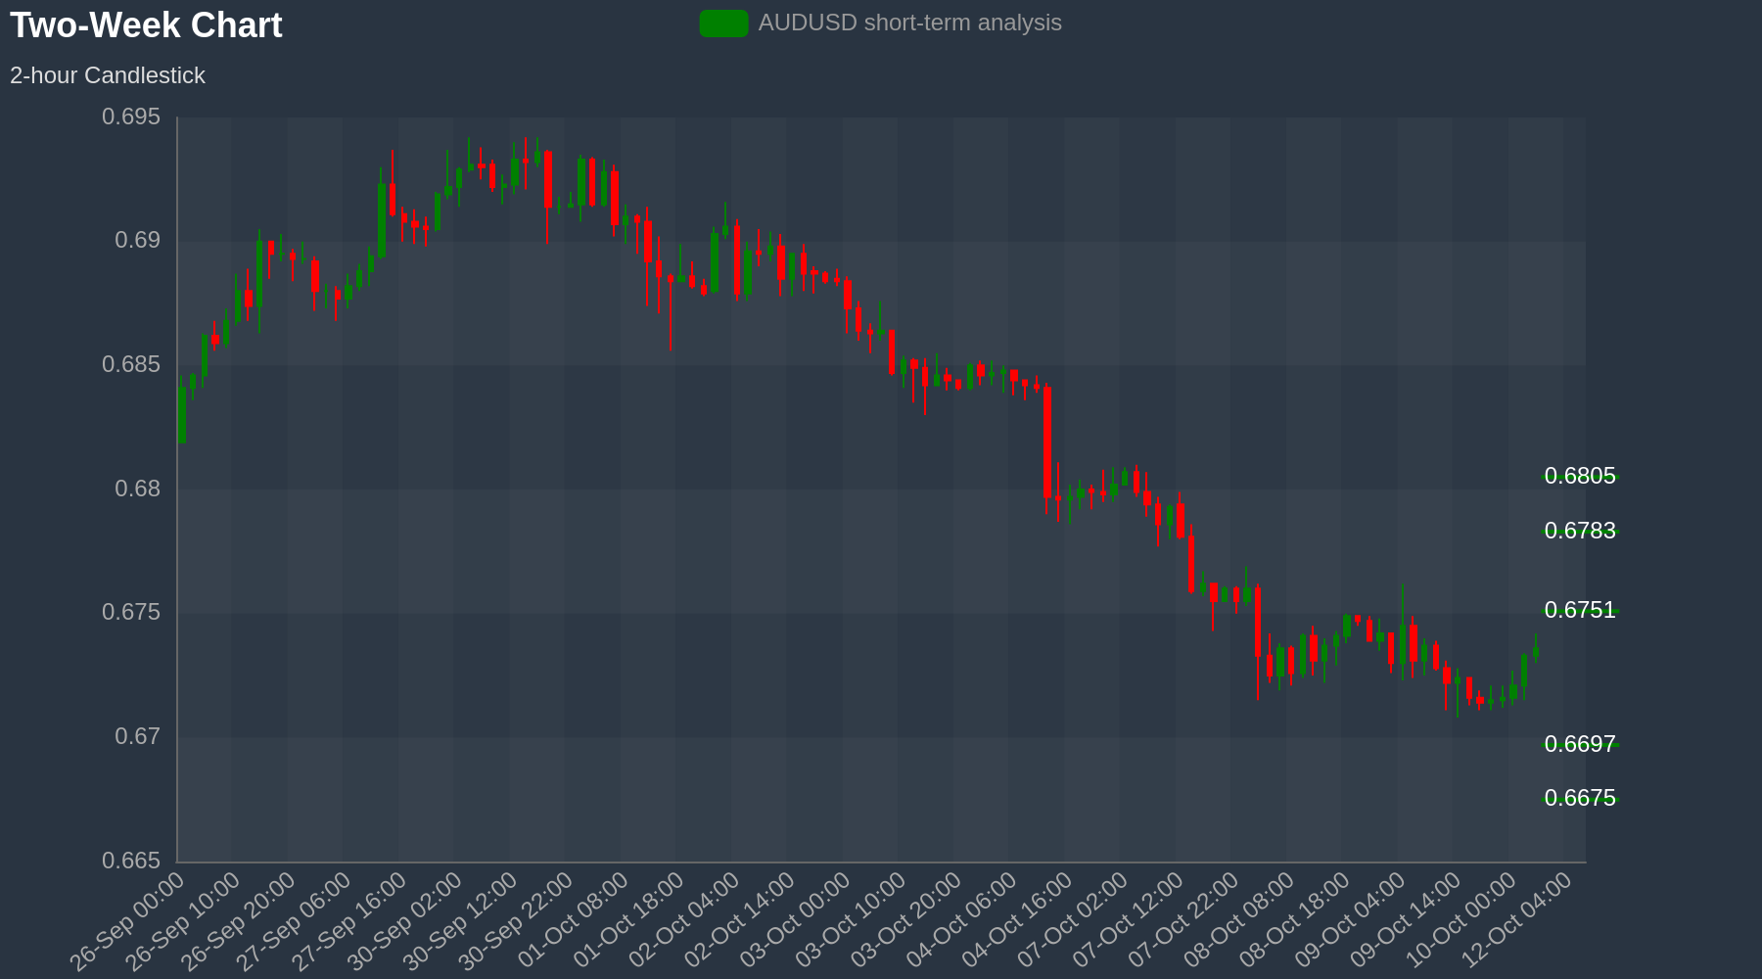Click the 03-Oct 10:00 x-axis label

pos(848,922)
